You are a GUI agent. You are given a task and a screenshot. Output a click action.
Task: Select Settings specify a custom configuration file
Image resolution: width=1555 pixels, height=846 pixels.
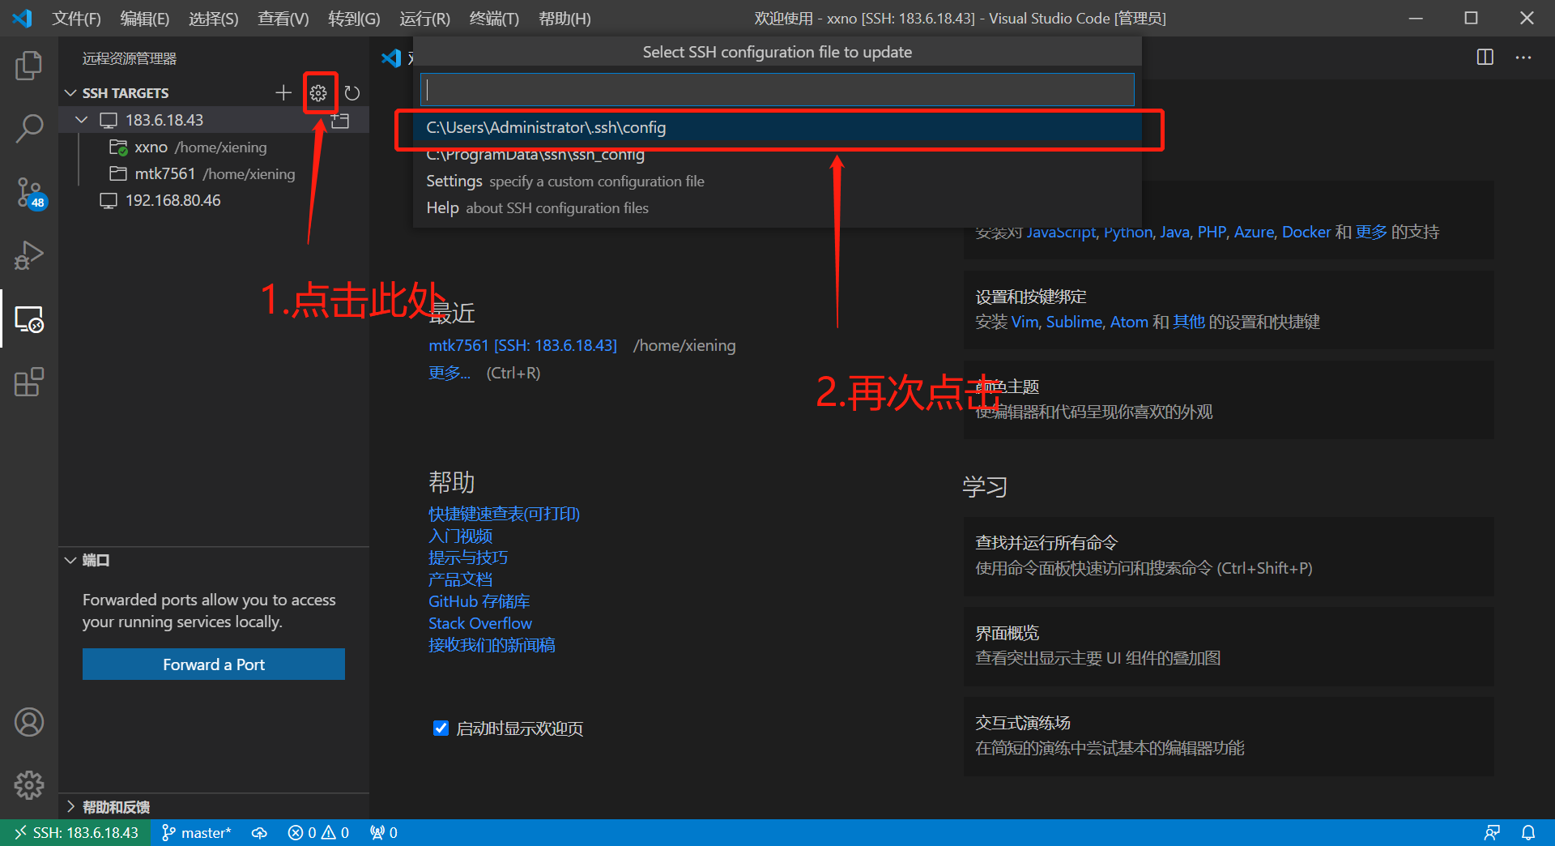pos(777,181)
